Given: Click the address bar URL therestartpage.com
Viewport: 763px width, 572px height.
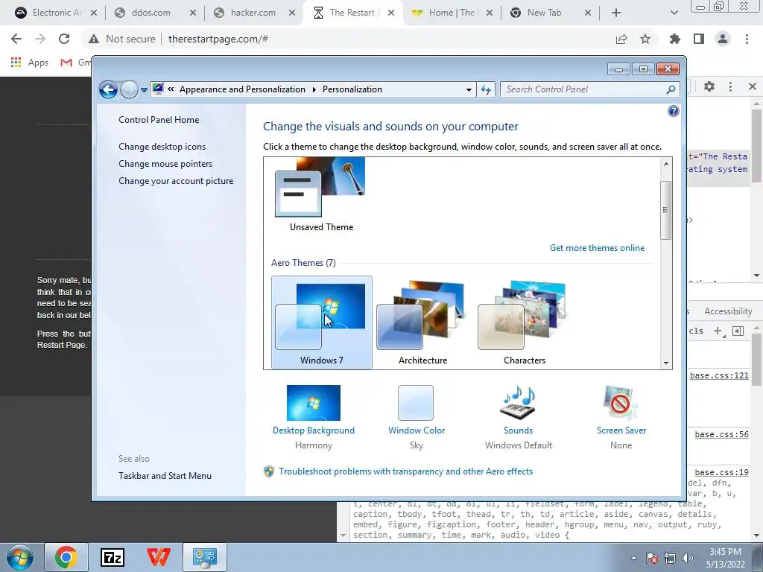Looking at the screenshot, I should pos(218,39).
